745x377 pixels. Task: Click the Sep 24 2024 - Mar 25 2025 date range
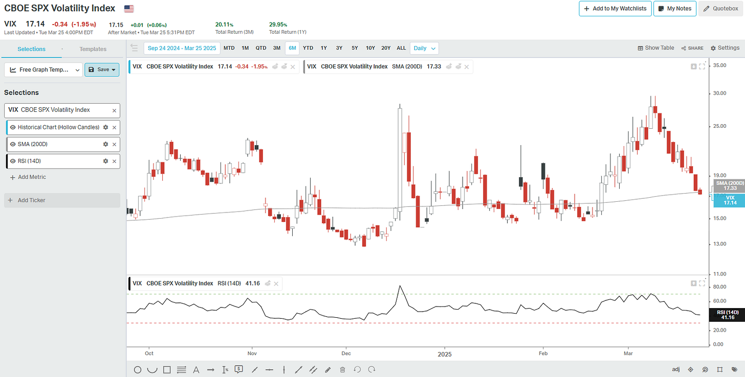pyautogui.click(x=182, y=48)
